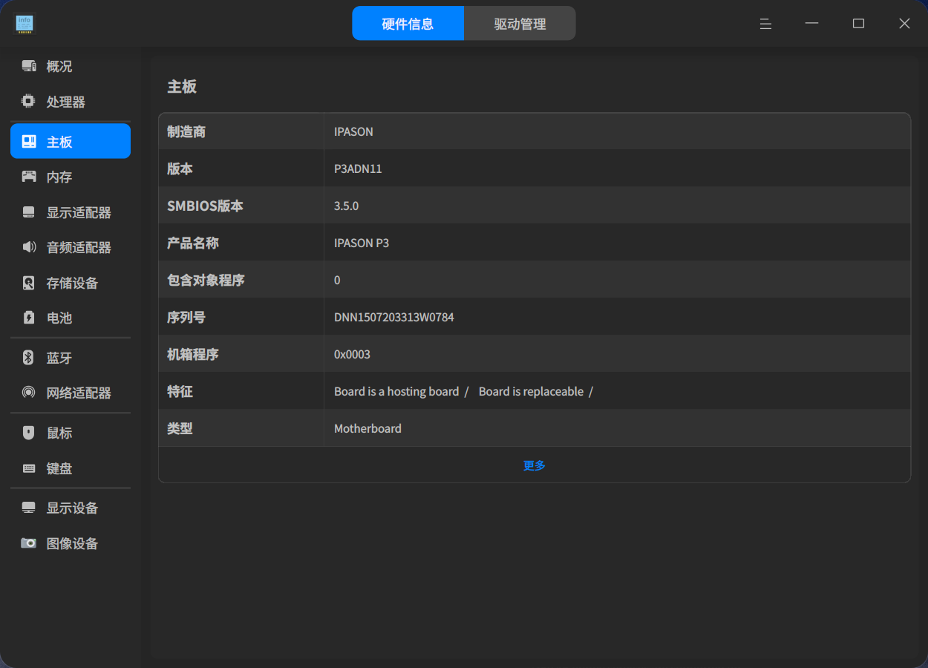The height and width of the screenshot is (668, 928).
Task: Go to the 处理器 section
Action: point(71,102)
